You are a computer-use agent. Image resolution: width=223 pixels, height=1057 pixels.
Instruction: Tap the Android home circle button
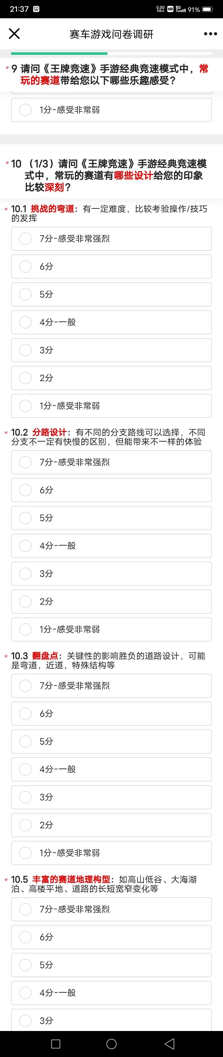pos(111,1043)
